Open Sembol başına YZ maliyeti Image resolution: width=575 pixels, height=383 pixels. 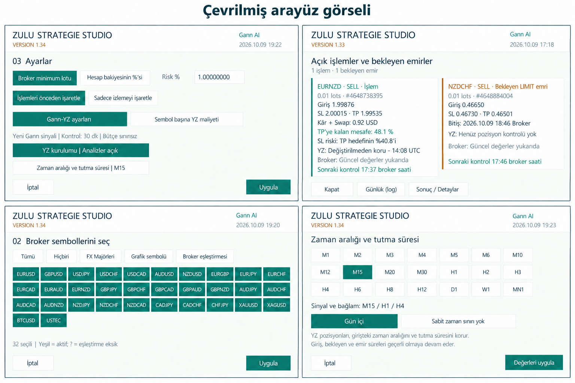(186, 119)
